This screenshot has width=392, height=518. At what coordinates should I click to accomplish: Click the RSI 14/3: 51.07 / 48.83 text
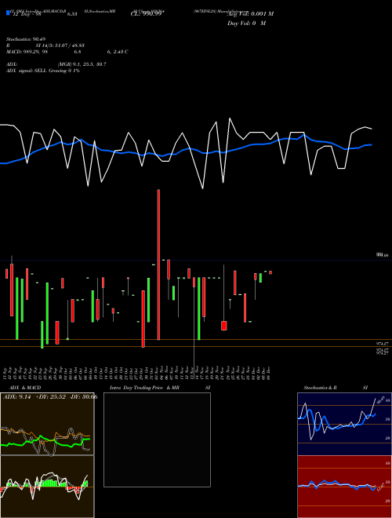click(x=45, y=46)
